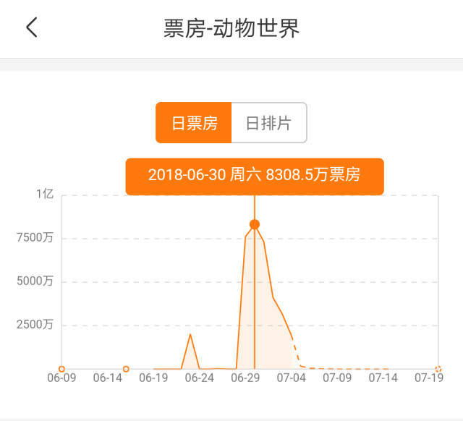Switch to the 日排片 view
The width and height of the screenshot is (463, 421).
[x=269, y=123]
